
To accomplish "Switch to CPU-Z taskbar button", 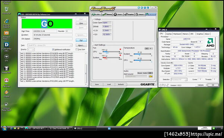I will 85,128.
